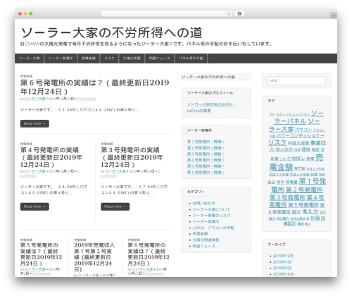Image resolution: width=352 pixels, height=298 pixels.
Task: Open 第5号発電所<稼働> in the sidebar list
Action: [206, 166]
